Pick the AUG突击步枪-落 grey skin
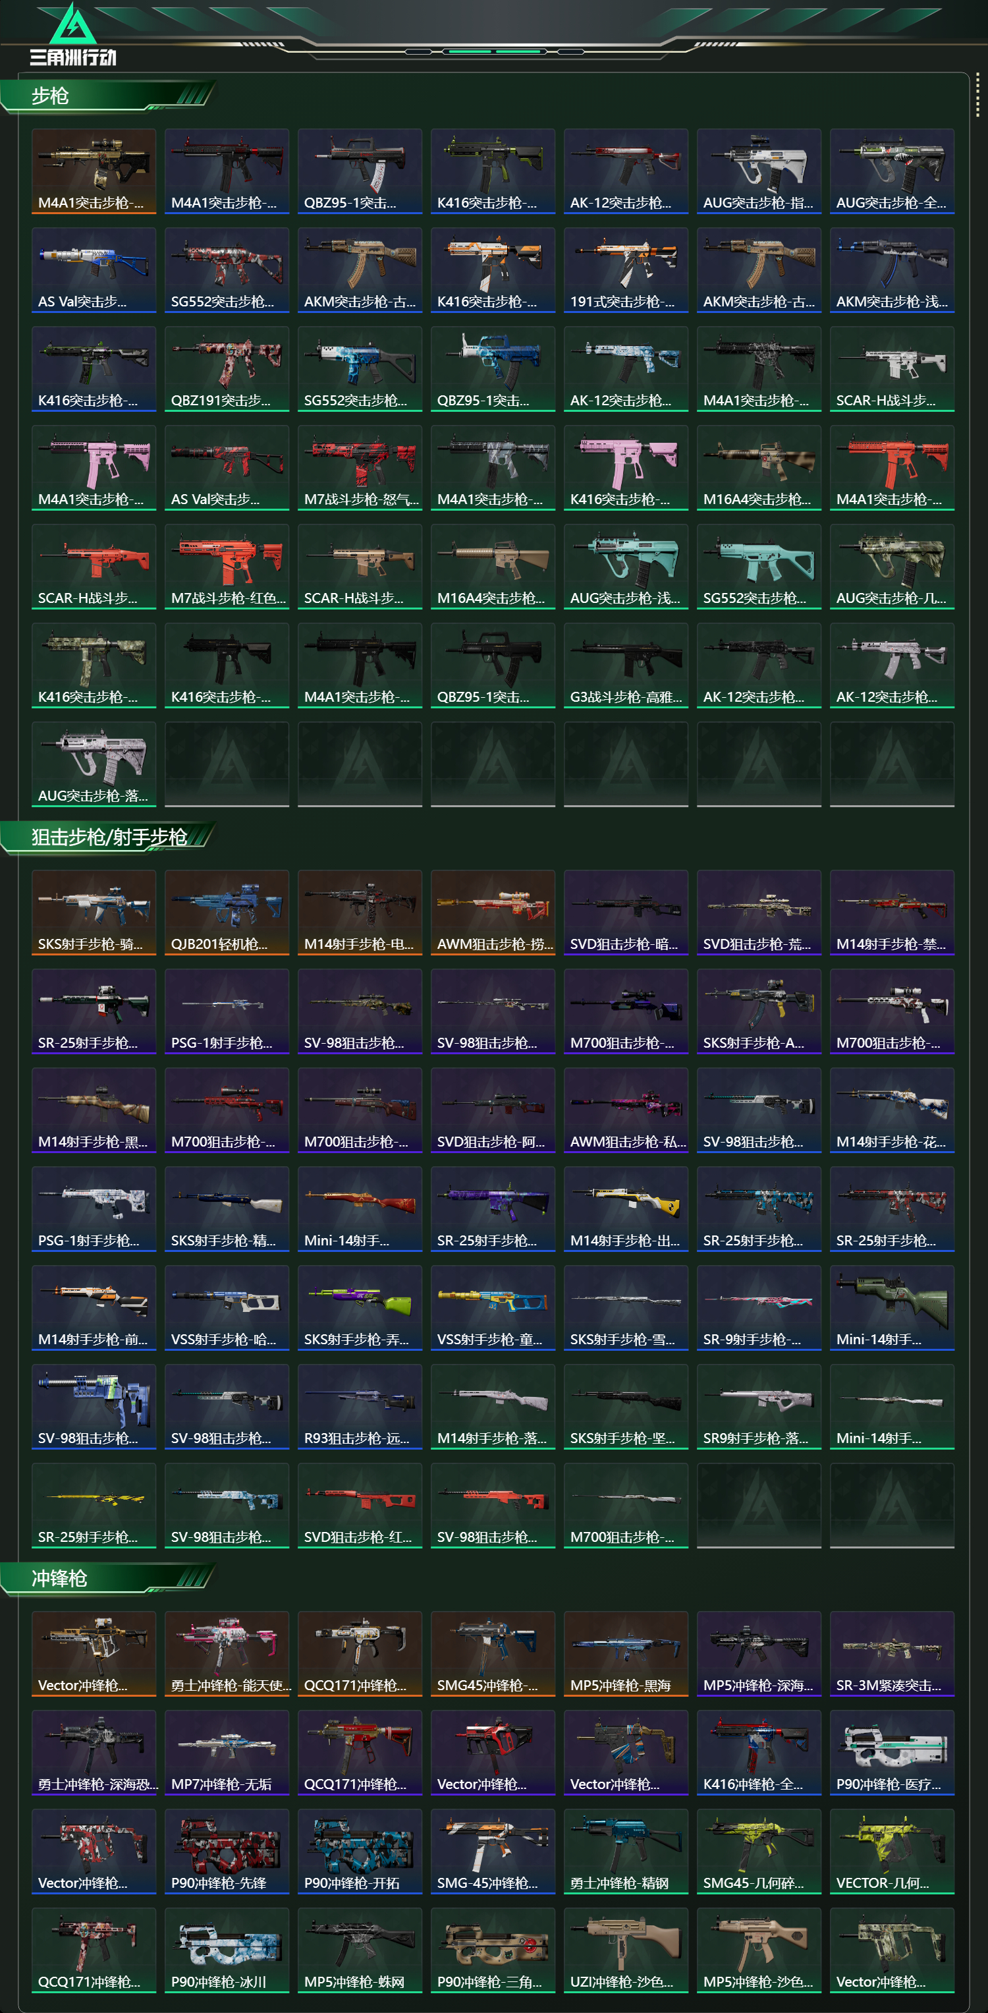The height and width of the screenshot is (2013, 988). (94, 764)
